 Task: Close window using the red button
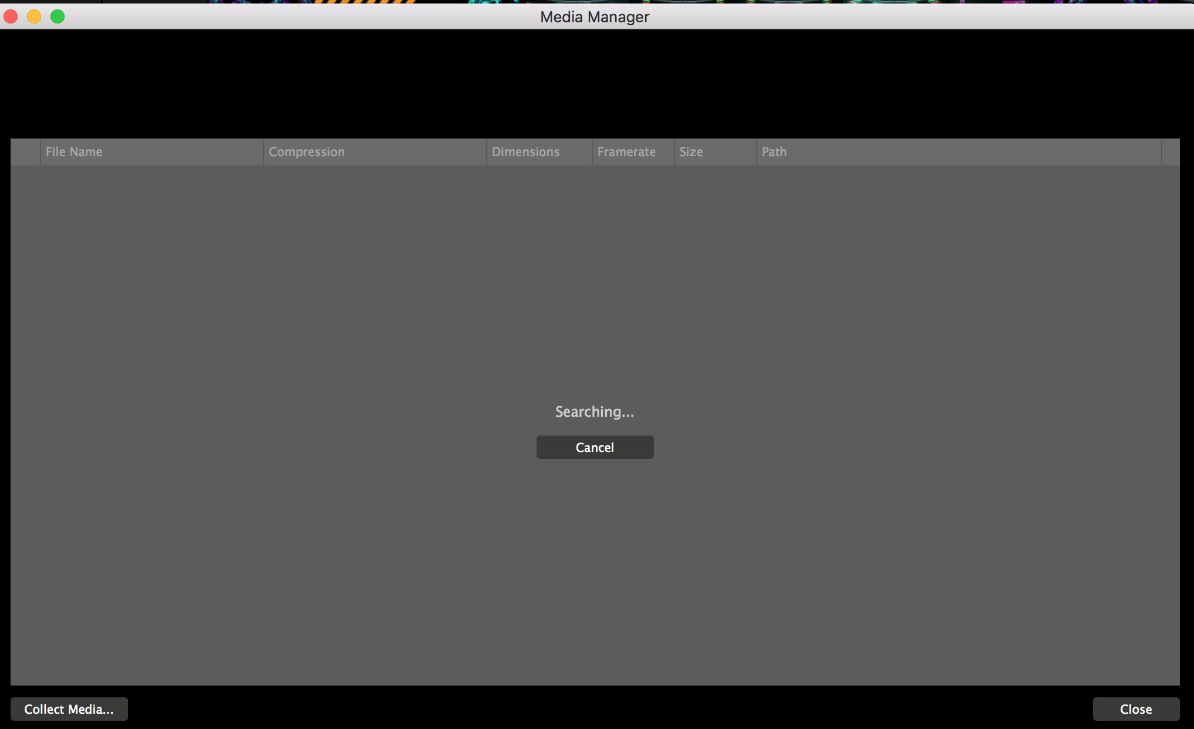pos(11,16)
